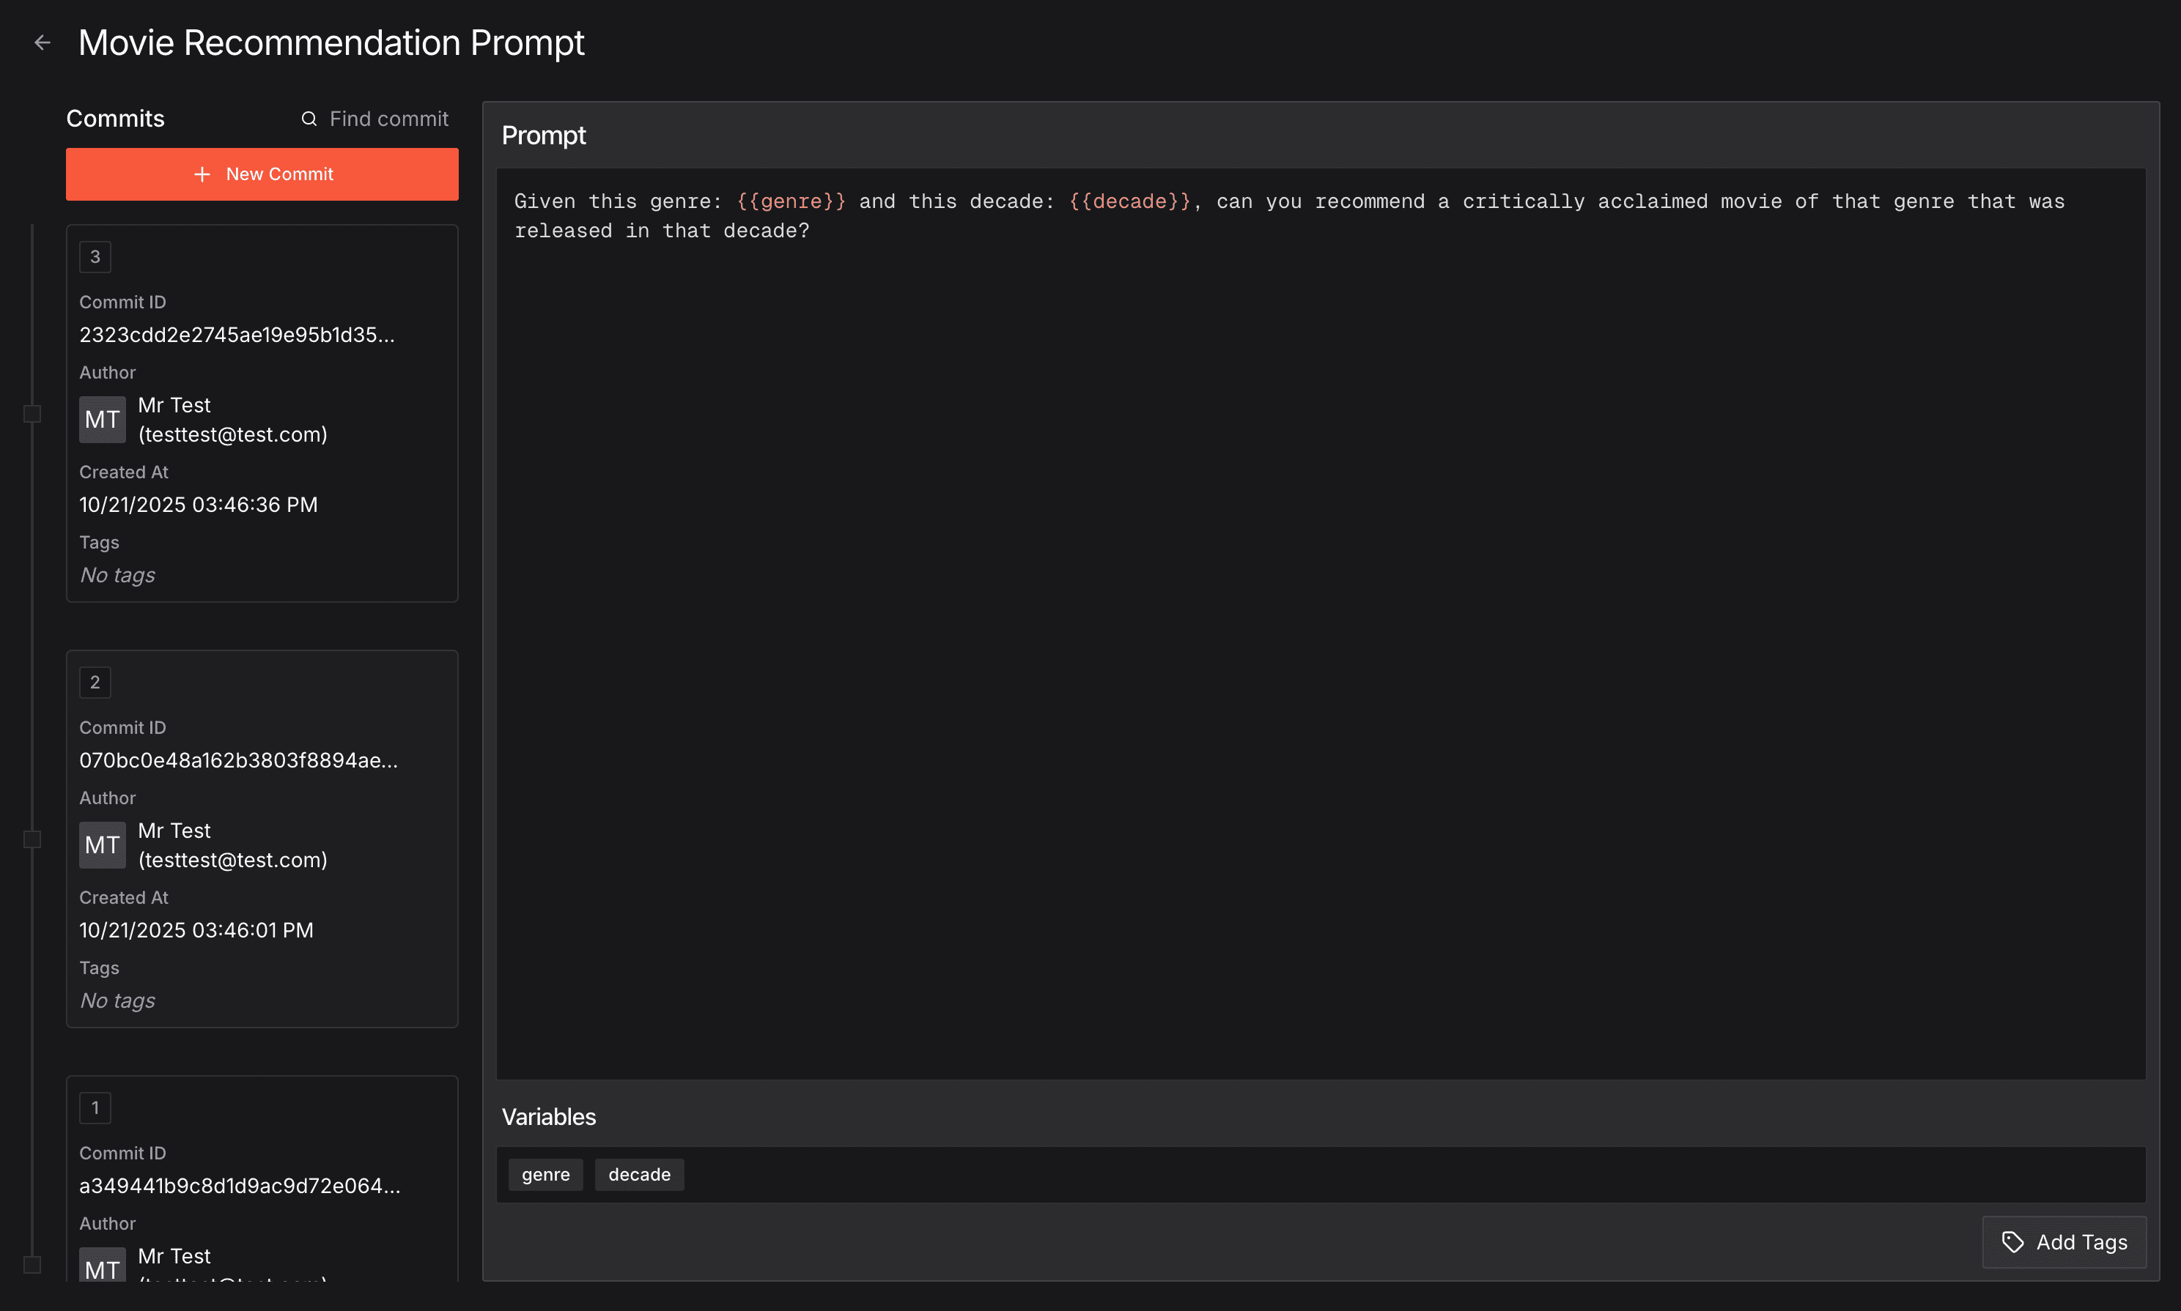
Task: Click the tag icon on Add Tags
Action: 2012,1242
